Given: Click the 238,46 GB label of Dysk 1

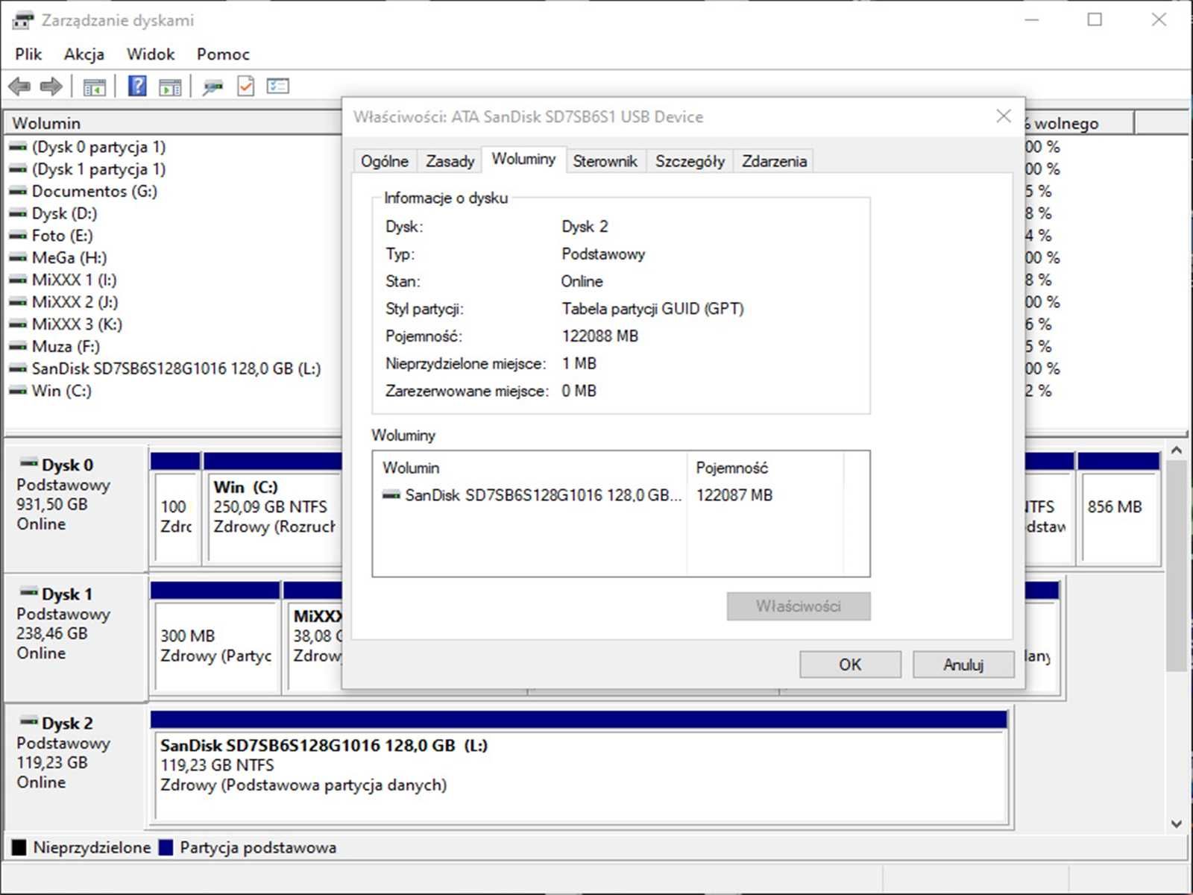Looking at the screenshot, I should tap(52, 633).
